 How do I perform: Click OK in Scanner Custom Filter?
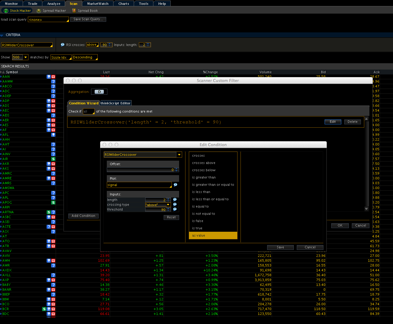340,225
